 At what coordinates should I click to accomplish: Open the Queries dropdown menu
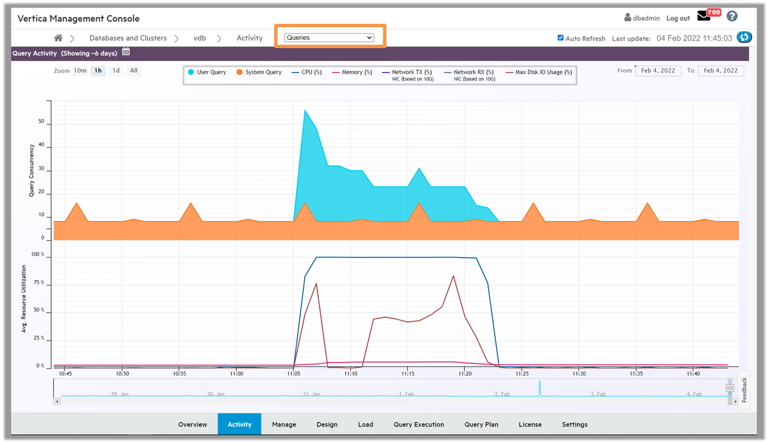click(329, 38)
